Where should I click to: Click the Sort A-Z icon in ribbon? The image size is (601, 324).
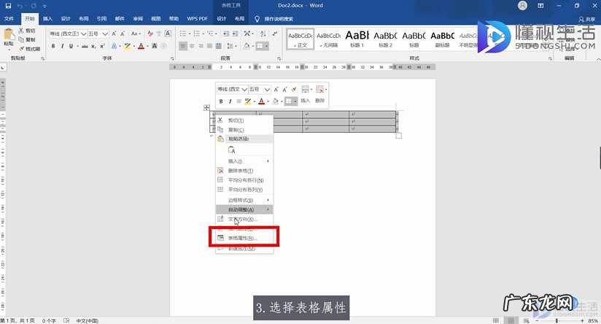pyautogui.click(x=263, y=34)
